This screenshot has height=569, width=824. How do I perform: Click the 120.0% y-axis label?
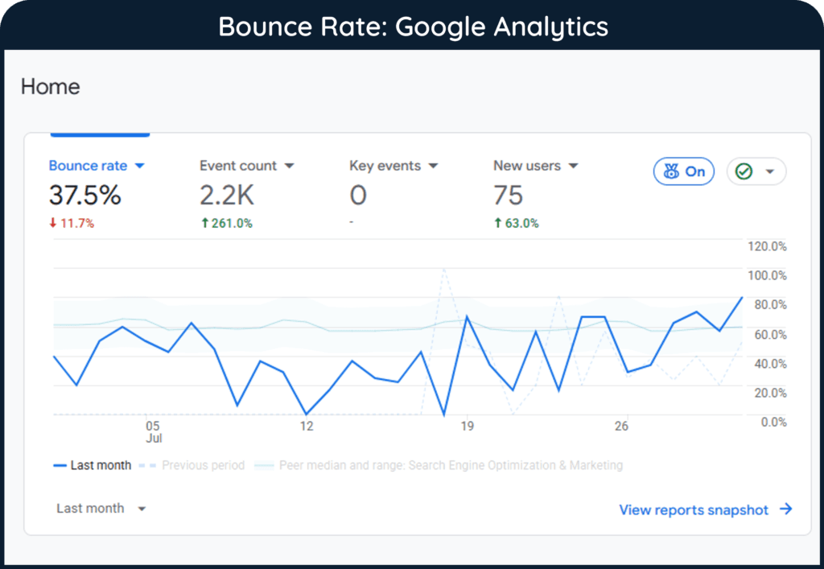pyautogui.click(x=767, y=246)
